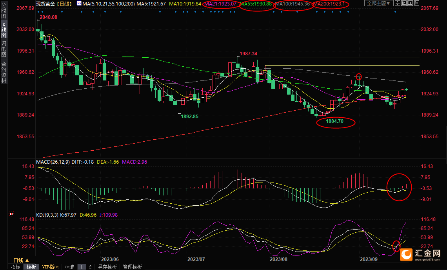The height and width of the screenshot is (270, 447).
Task: Click the MACD(26,12,9) indicator label
Action: (53, 162)
